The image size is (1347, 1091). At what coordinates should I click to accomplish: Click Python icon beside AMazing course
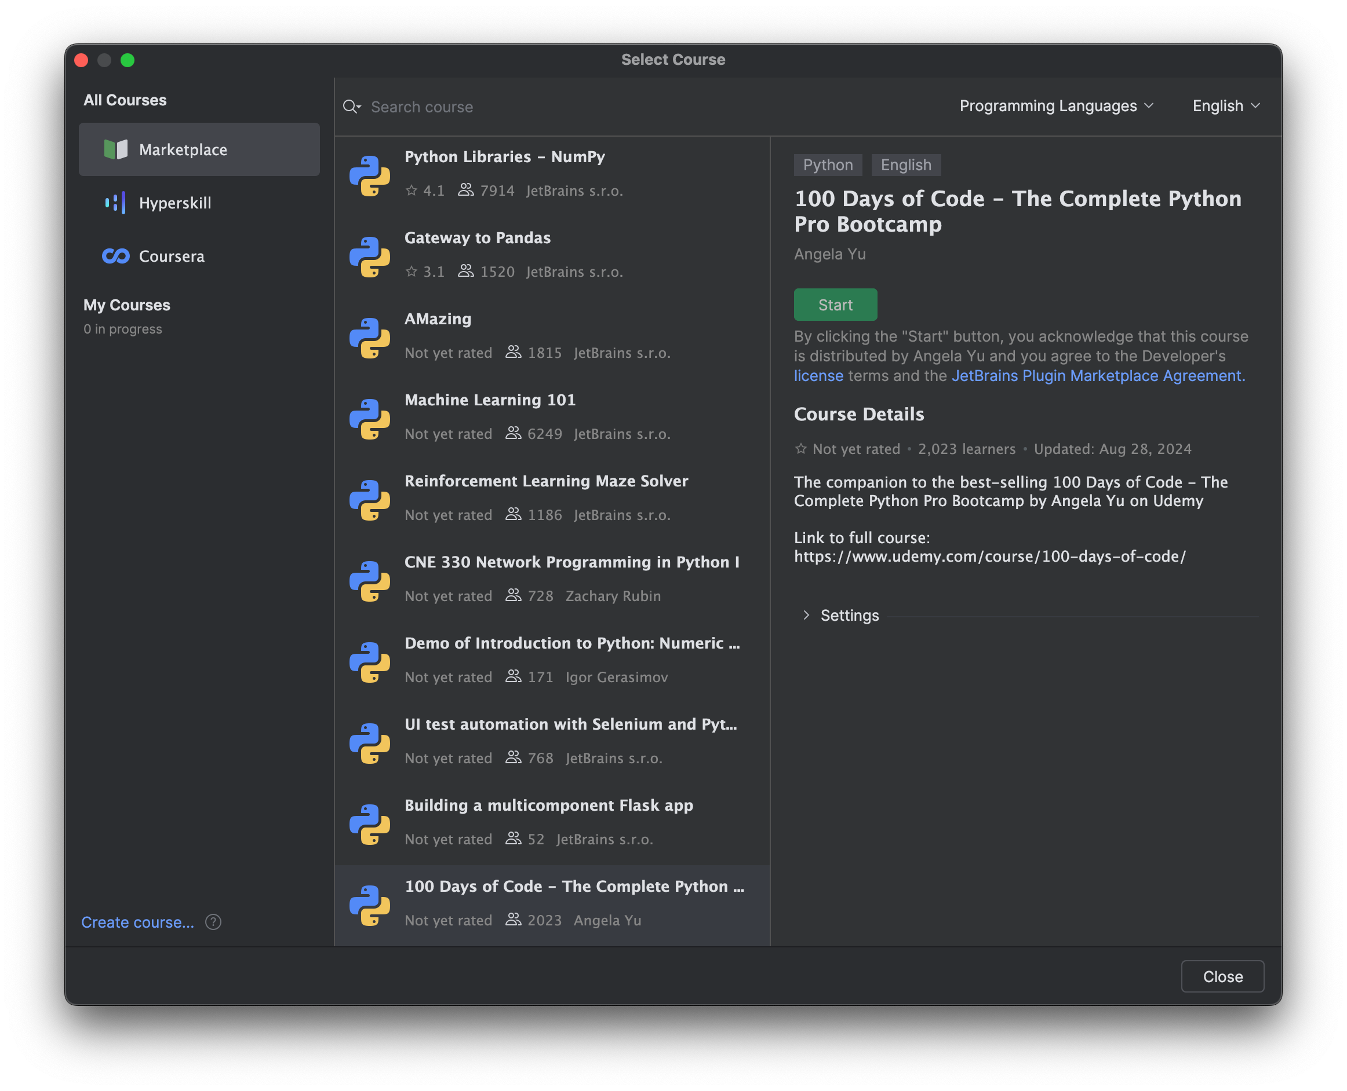[x=370, y=338]
